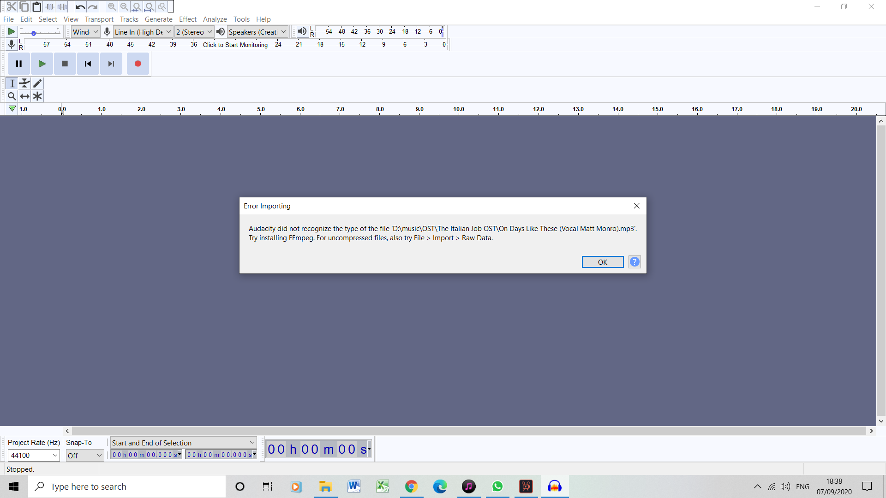Viewport: 886px width, 498px height.
Task: Click the Zoom Out magnifier icon
Action: [x=124, y=6]
